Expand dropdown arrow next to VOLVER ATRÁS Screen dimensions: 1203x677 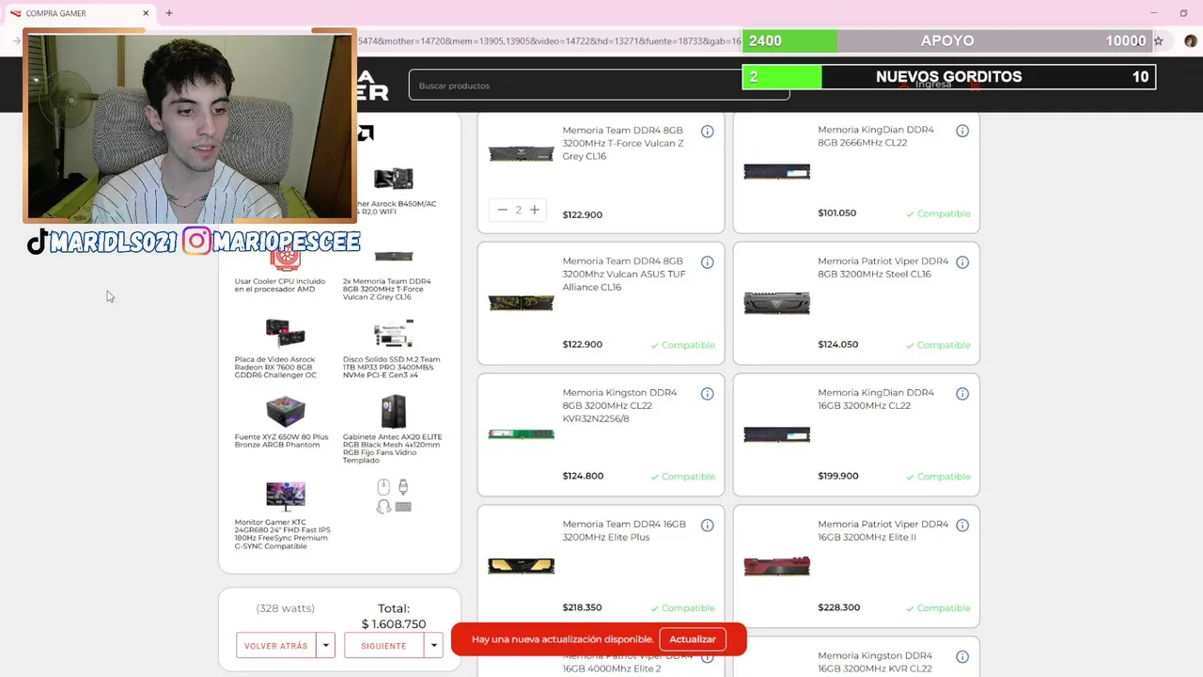click(325, 646)
